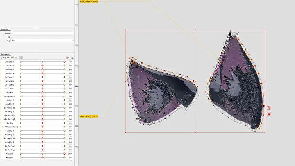The width and height of the screenshot is (295, 166).
Task: Click the check-circle icon in Parameter toolbar
Action: coord(2,58)
